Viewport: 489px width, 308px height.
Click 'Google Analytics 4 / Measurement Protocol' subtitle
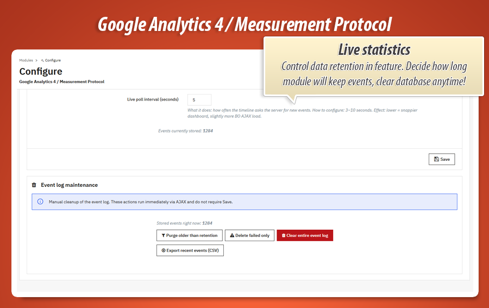tap(62, 81)
